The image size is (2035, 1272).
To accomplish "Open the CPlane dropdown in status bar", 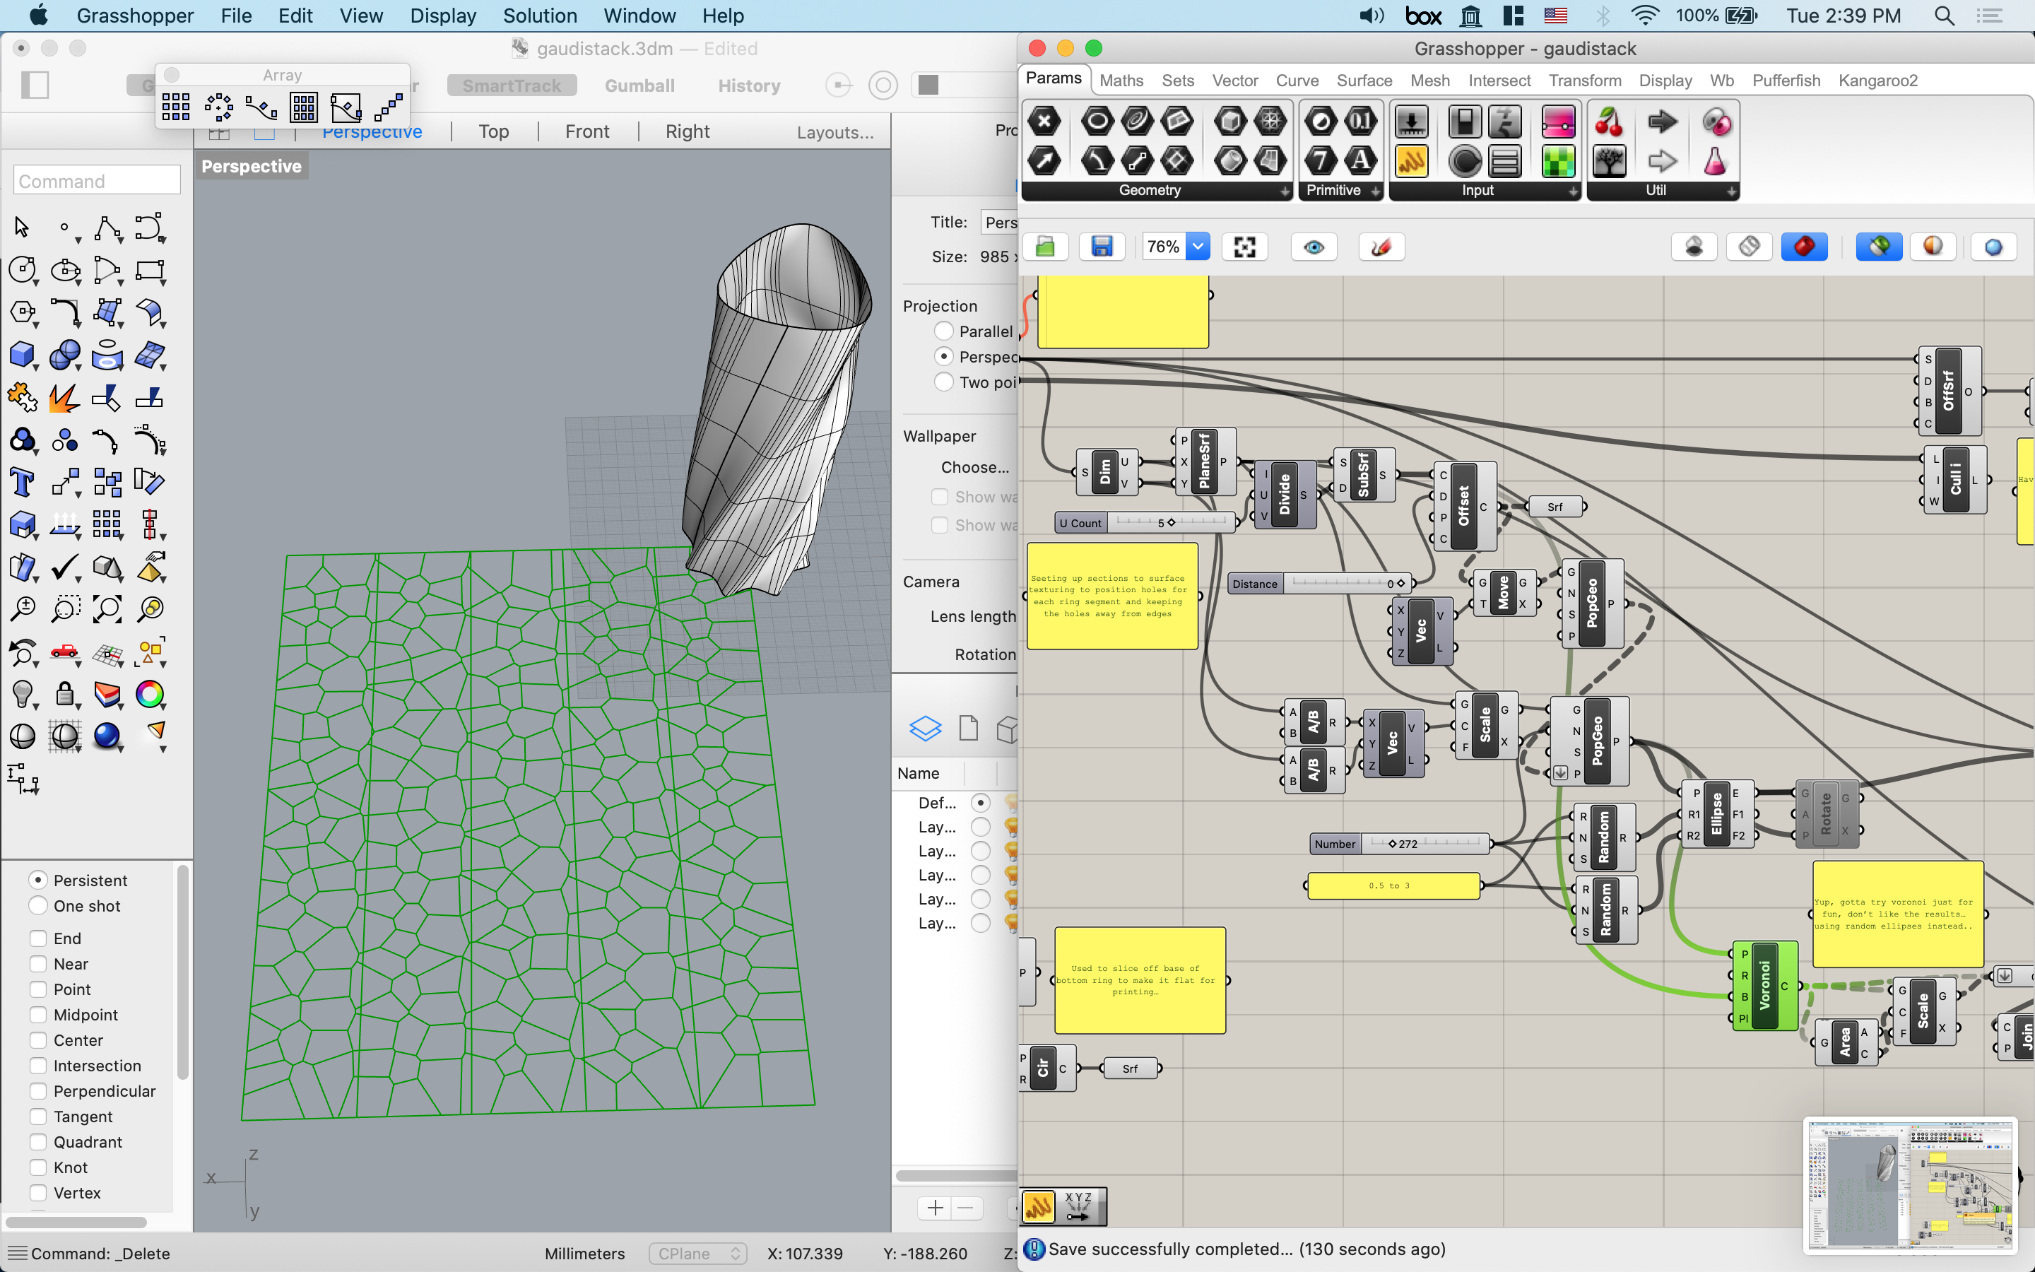I will pyautogui.click(x=698, y=1254).
